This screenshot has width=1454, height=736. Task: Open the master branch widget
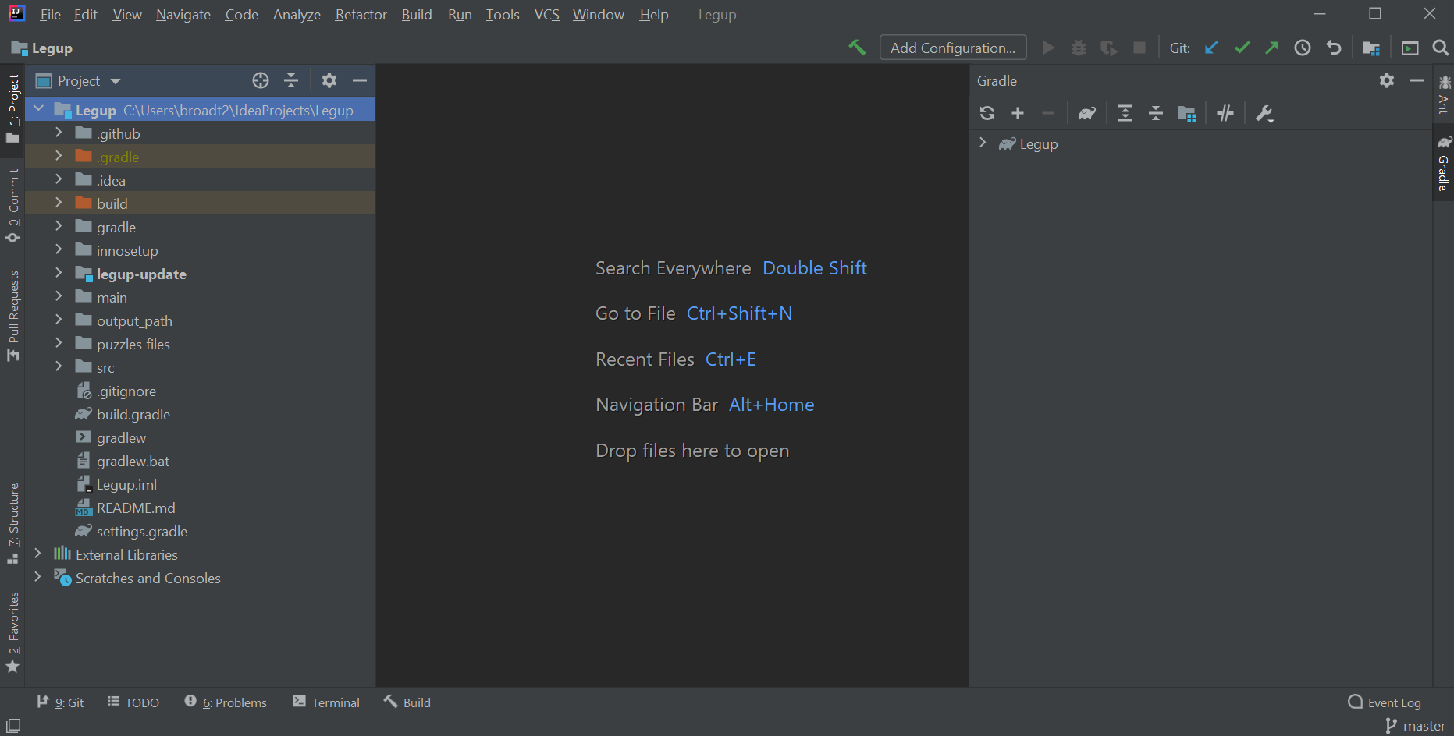(x=1415, y=726)
